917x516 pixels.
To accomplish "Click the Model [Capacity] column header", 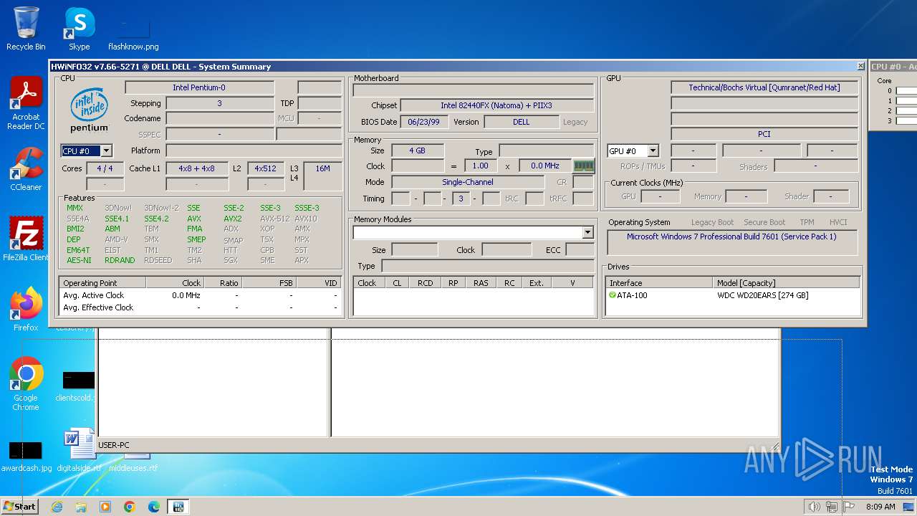I will (787, 283).
